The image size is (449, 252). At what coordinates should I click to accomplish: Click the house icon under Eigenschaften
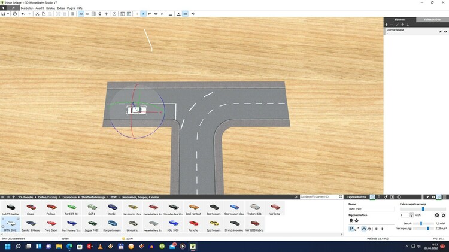[x=357, y=220]
